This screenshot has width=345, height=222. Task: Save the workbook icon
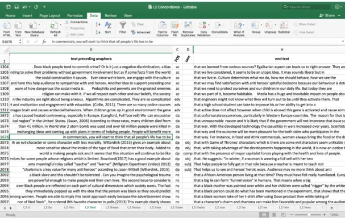pos(16,7)
